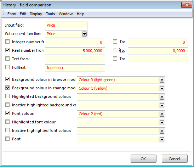The height and width of the screenshot is (167, 194).
Task: Open Inactive highlighted font colour dropdown arrow
Action: (162, 131)
